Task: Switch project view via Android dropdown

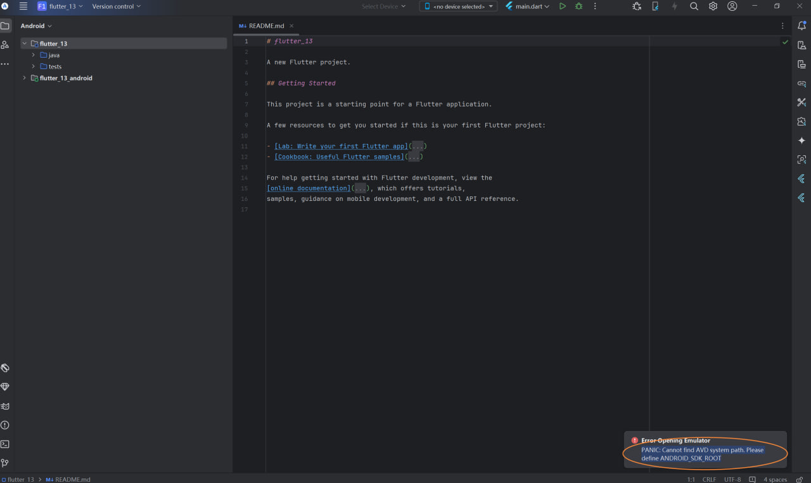Action: click(36, 26)
